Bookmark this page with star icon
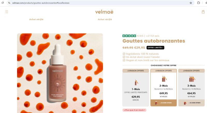Viewport: 207px width, 113px height. [x=191, y=3]
